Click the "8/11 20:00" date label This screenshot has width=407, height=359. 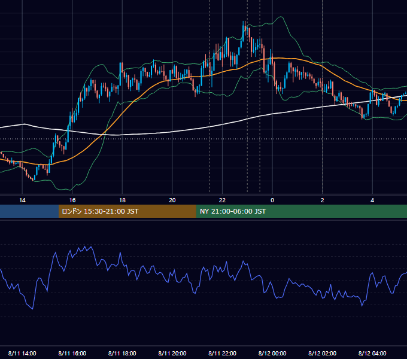click(x=172, y=353)
